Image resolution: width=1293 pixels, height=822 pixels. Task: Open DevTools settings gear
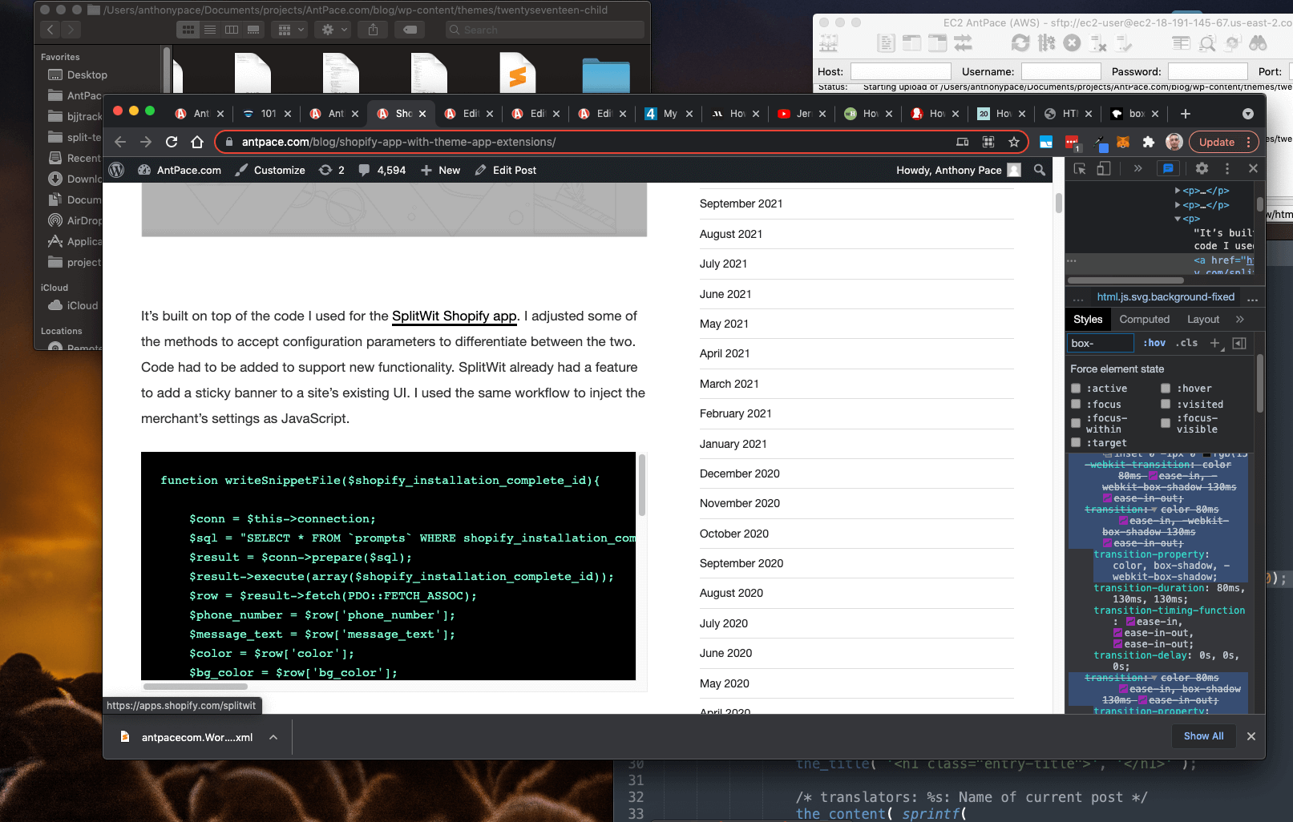pyautogui.click(x=1202, y=168)
